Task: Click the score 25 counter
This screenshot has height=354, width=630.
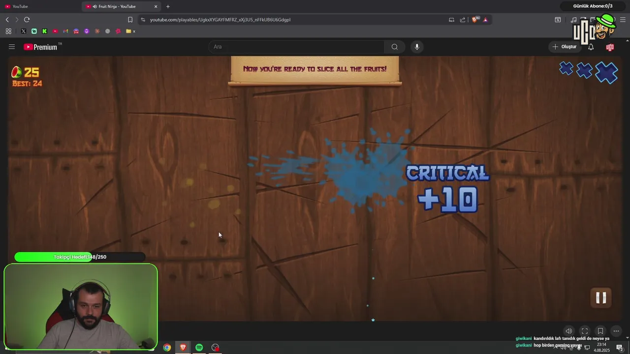Action: (31, 72)
